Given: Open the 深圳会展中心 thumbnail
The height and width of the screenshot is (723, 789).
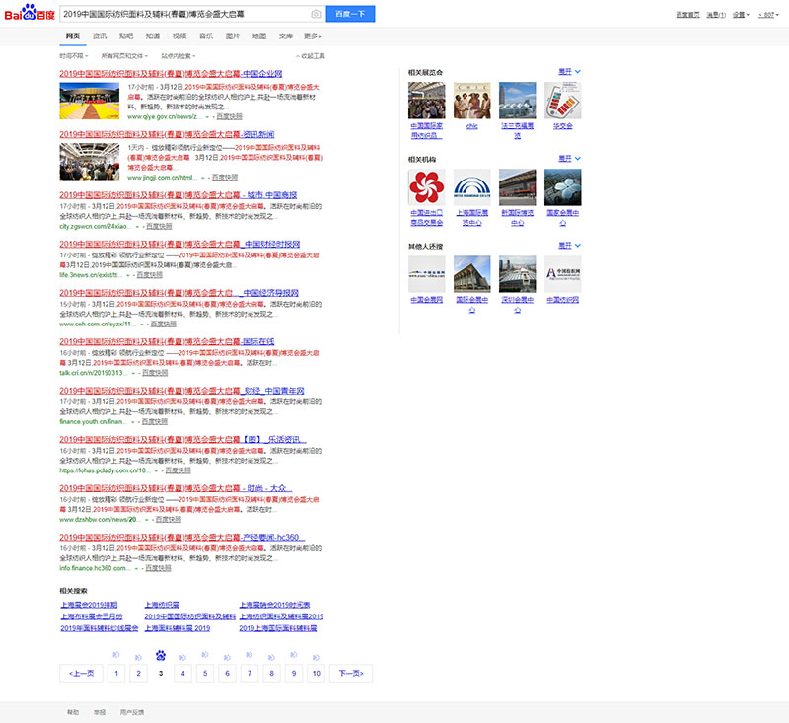Looking at the screenshot, I should (517, 274).
